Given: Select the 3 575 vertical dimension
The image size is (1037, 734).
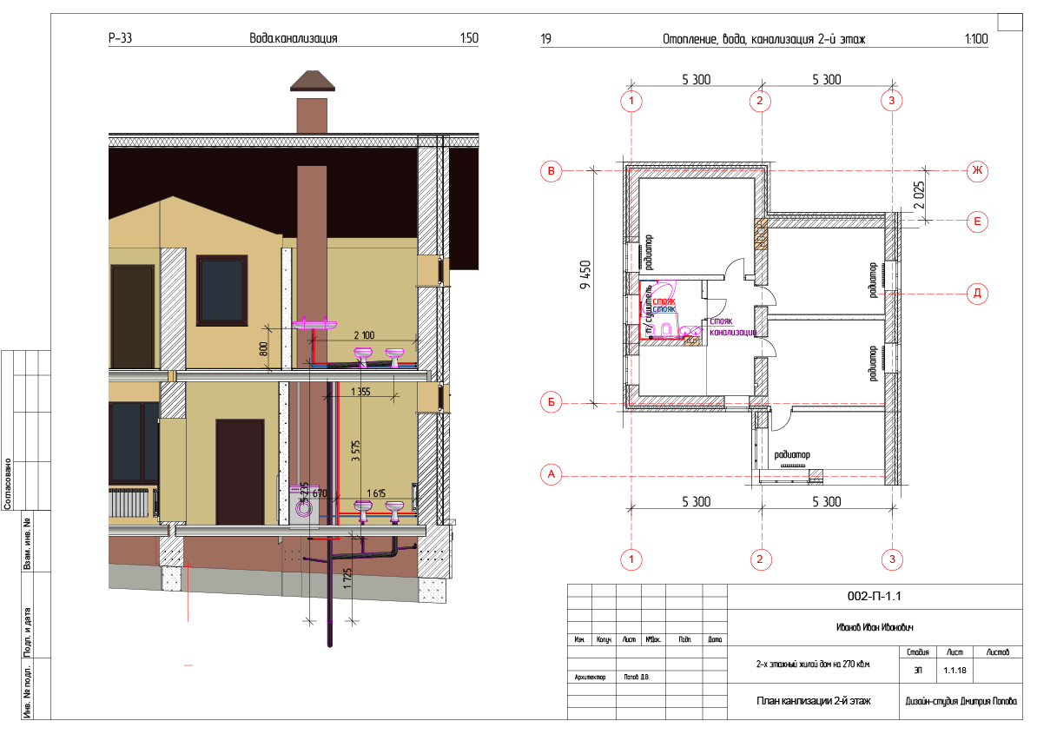Looking at the screenshot, I should [356, 451].
